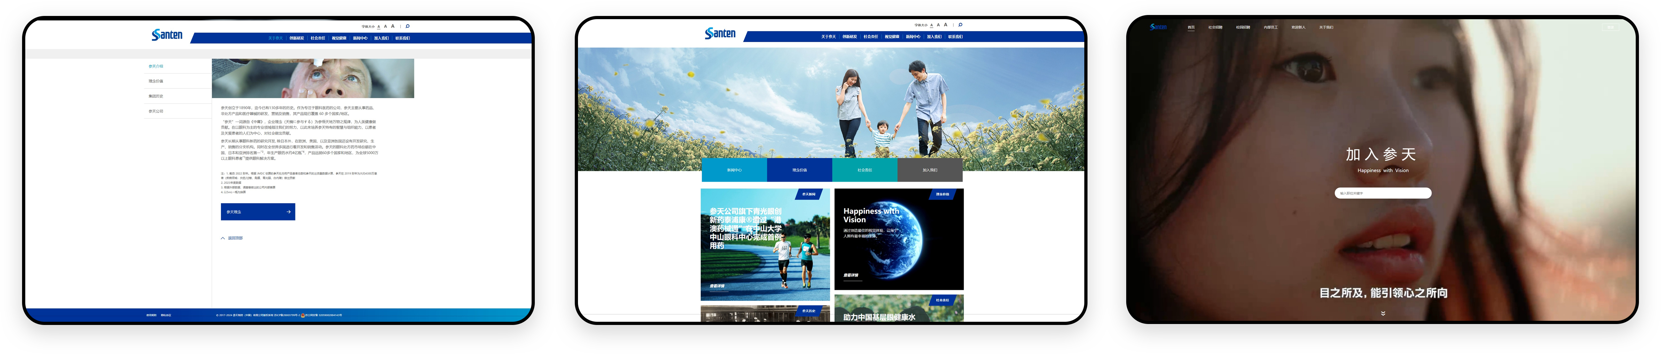Click 登录 button on dark recruitment page
The height and width of the screenshot is (354, 1661).
coord(1610,28)
